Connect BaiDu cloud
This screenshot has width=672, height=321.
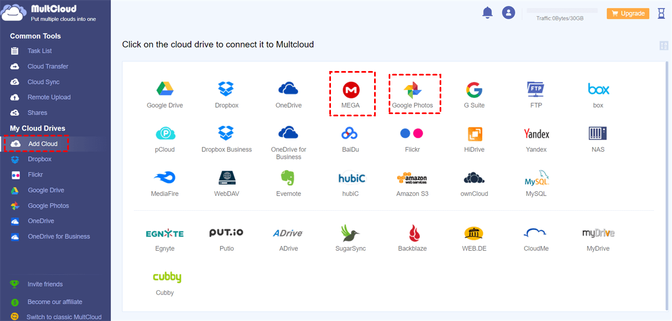click(351, 139)
